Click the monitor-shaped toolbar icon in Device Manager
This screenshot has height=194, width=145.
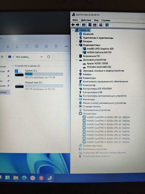pyautogui.click(x=107, y=25)
